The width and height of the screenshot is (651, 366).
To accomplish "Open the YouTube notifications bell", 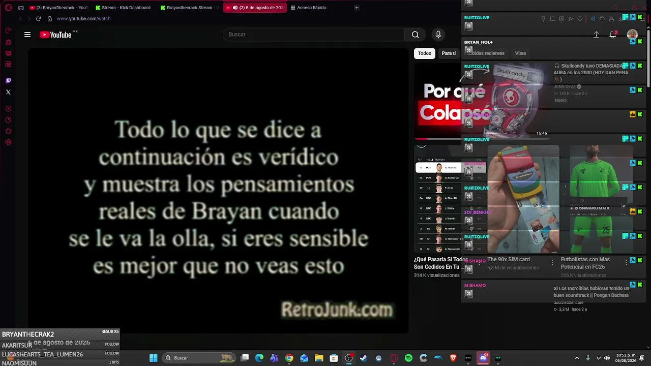I will pos(613,35).
